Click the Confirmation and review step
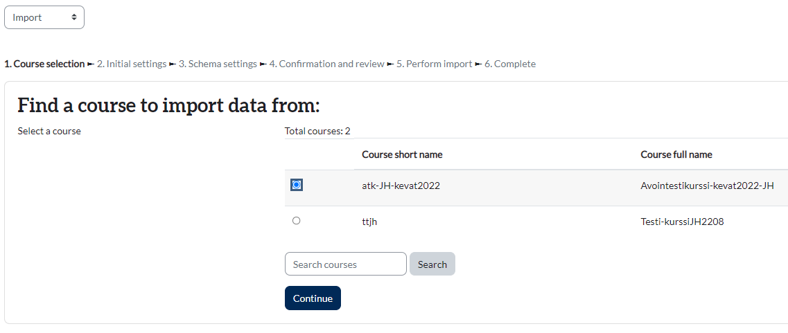788x333 pixels. click(326, 64)
